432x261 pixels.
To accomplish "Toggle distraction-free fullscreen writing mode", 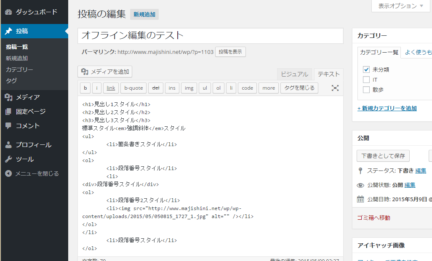I will [x=335, y=88].
